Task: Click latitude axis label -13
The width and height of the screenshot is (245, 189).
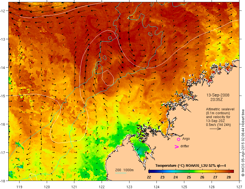Action: (3, 39)
